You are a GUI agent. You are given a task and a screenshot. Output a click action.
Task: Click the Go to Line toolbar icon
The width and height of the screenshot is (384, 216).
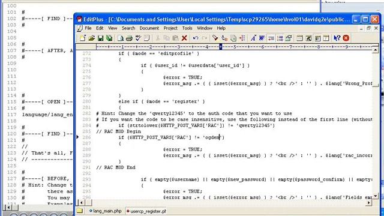(x=242, y=38)
